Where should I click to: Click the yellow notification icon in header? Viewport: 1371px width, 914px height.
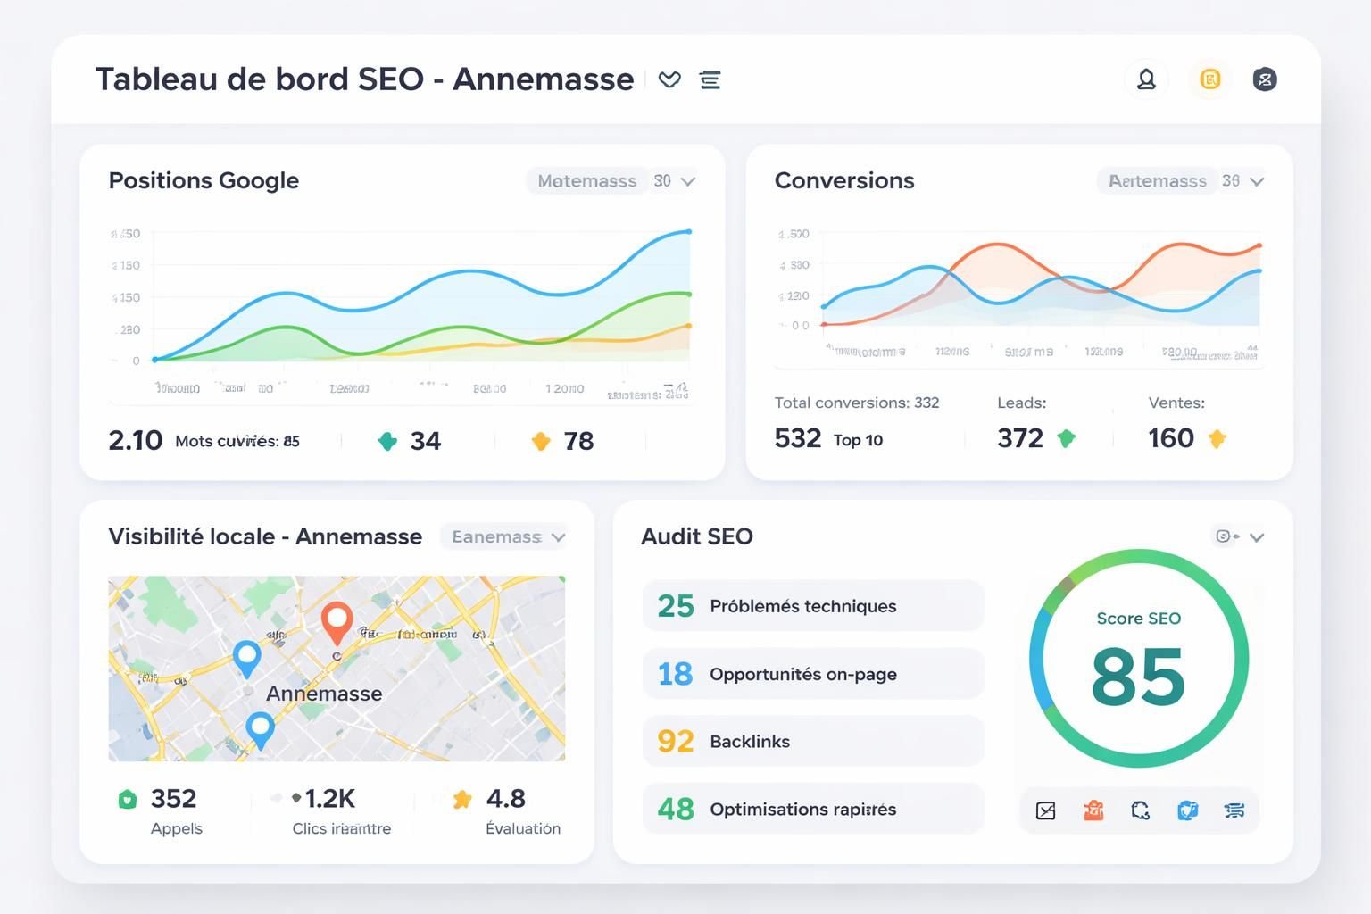[1209, 79]
